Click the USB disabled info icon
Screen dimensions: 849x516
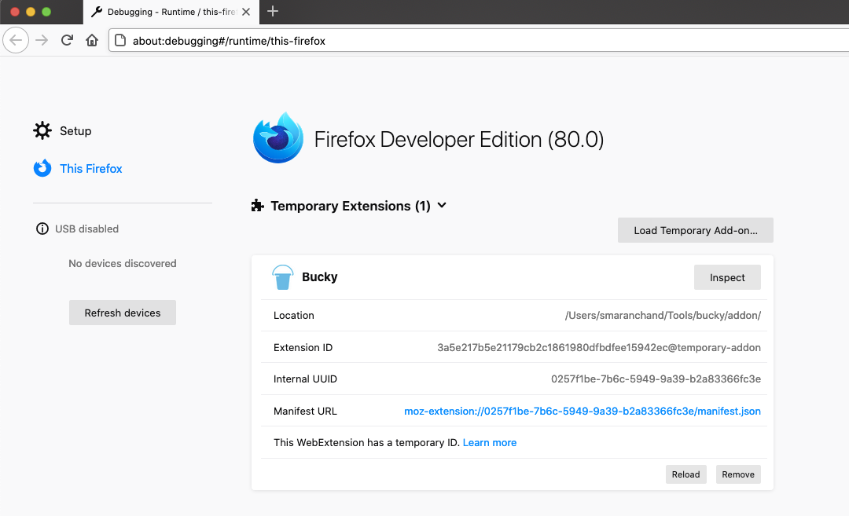[42, 229]
